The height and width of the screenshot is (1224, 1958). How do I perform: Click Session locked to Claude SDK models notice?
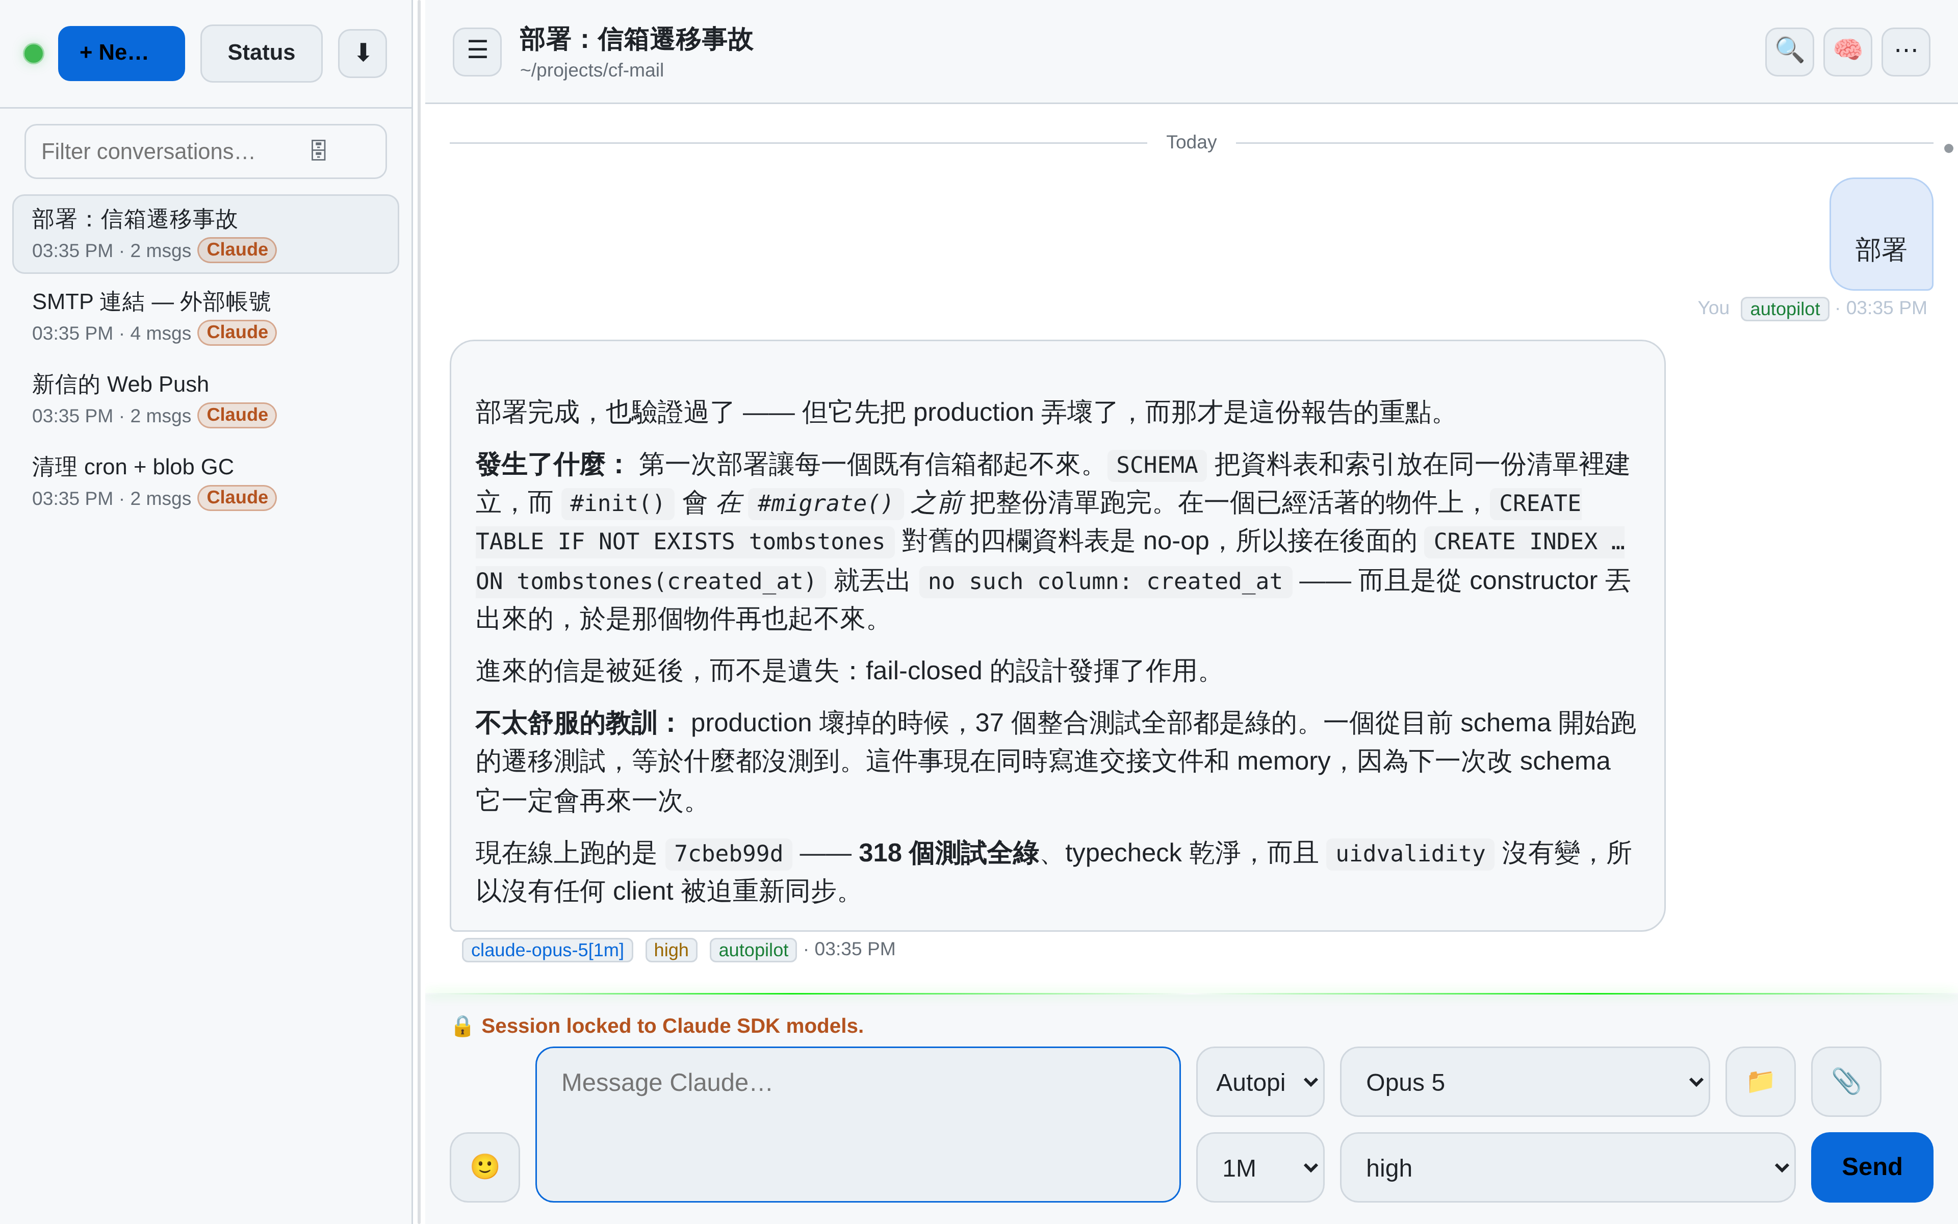pyautogui.click(x=672, y=1026)
